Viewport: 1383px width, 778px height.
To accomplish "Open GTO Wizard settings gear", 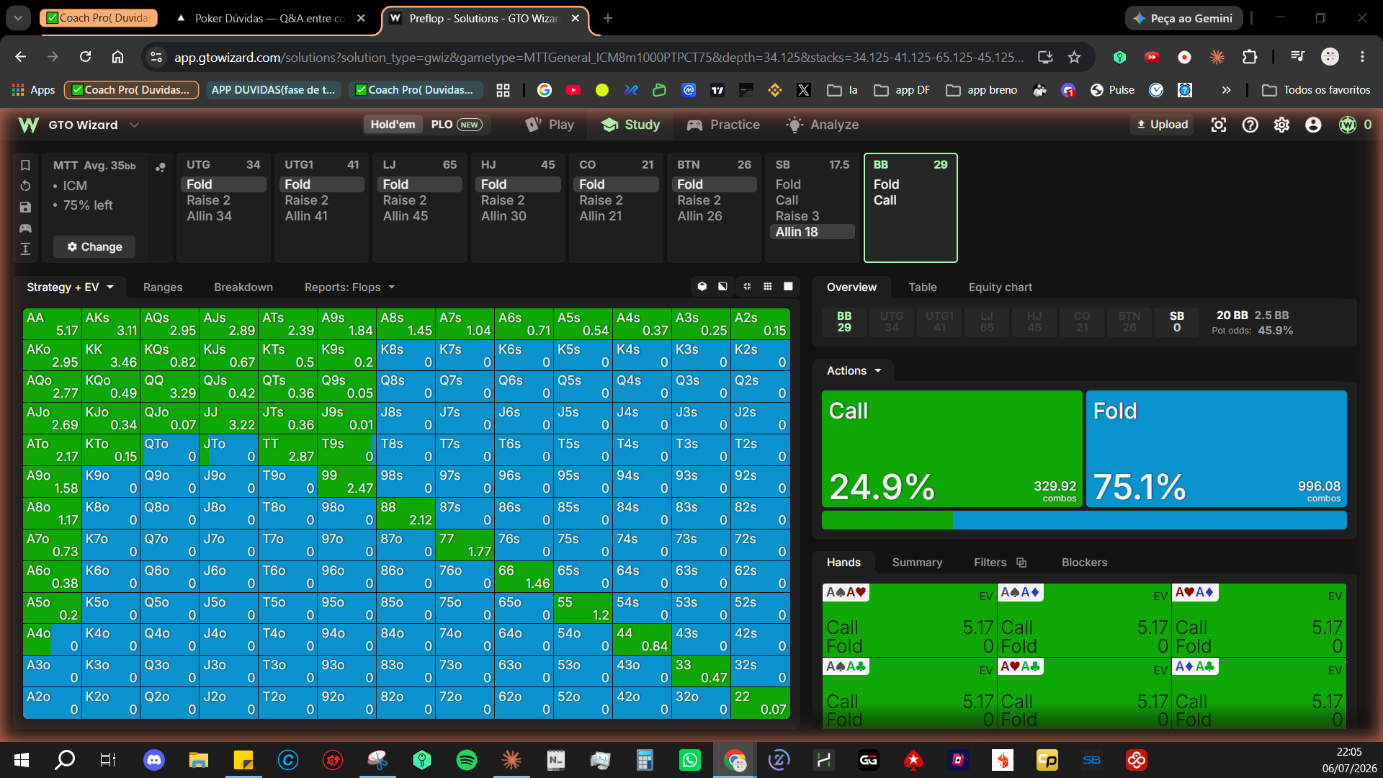I will [1281, 125].
